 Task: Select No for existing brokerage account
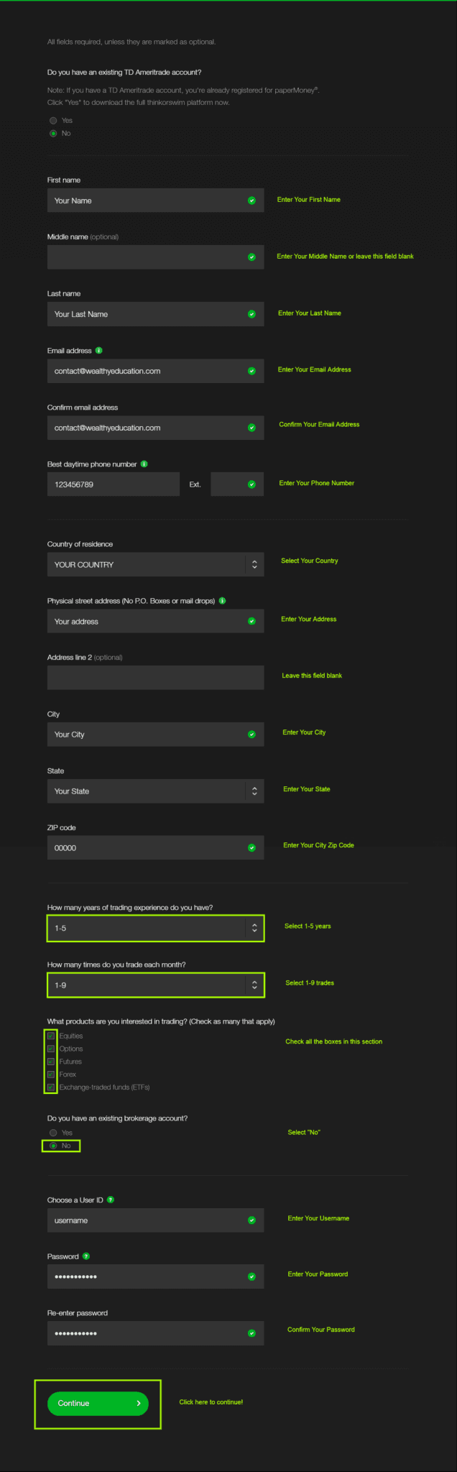[52, 1146]
